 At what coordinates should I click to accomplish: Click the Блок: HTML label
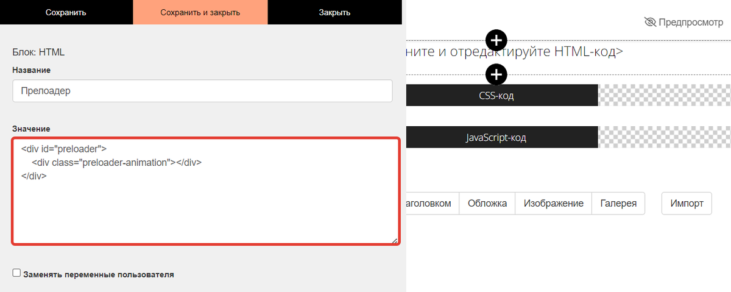tap(38, 52)
